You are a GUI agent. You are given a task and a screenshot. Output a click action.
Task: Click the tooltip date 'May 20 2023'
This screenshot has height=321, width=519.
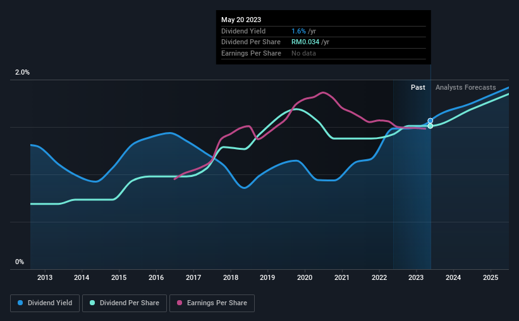241,20
